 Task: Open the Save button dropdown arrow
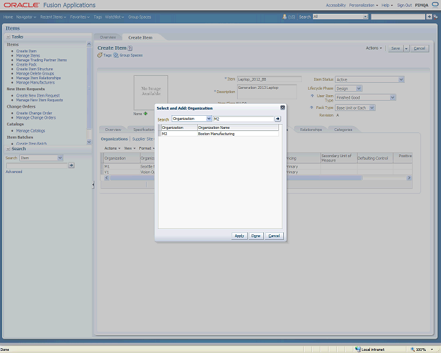[406, 48]
